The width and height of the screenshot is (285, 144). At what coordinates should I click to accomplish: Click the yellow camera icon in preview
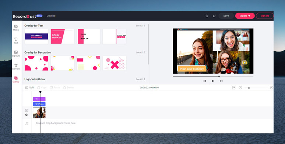pos(245,62)
